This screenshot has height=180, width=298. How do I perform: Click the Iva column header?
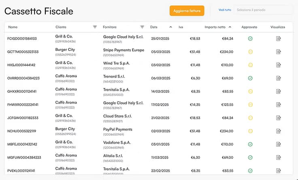click(181, 27)
